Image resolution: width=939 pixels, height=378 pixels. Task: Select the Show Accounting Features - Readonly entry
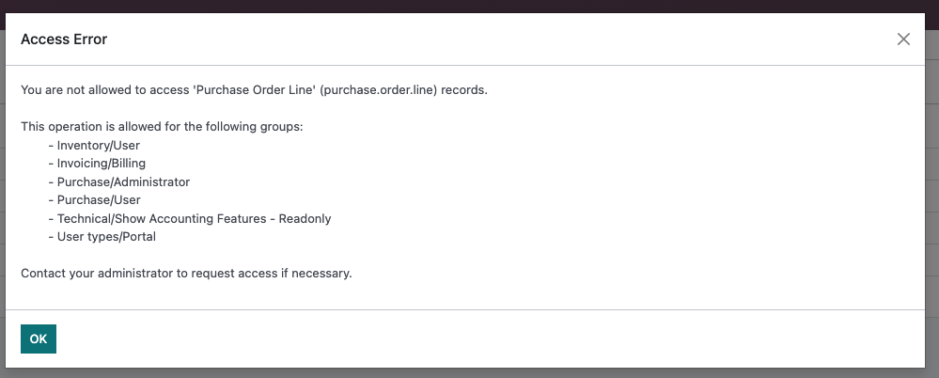(225, 218)
